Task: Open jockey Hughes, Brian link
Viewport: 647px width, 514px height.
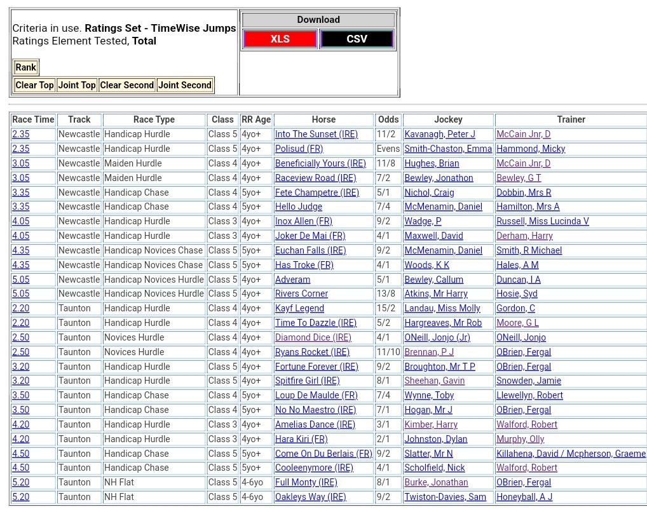Action: click(432, 163)
